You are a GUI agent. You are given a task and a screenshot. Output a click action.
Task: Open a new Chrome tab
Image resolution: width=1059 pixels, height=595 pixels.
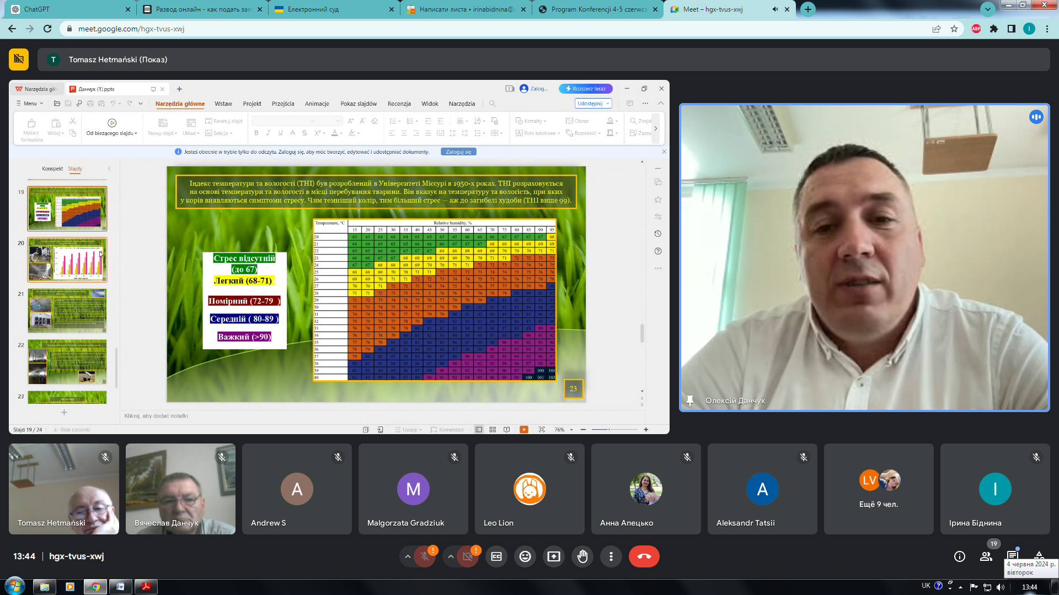click(808, 9)
